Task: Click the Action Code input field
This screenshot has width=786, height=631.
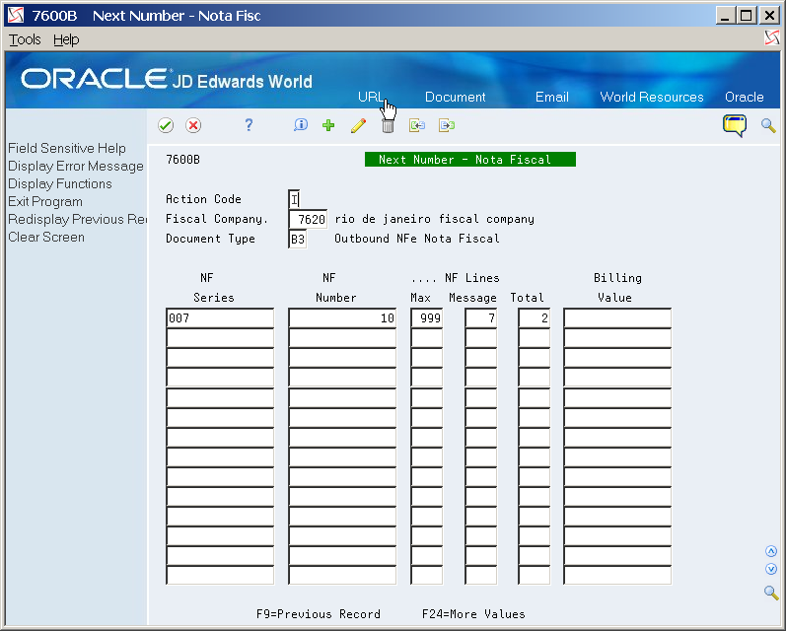Action: click(294, 199)
